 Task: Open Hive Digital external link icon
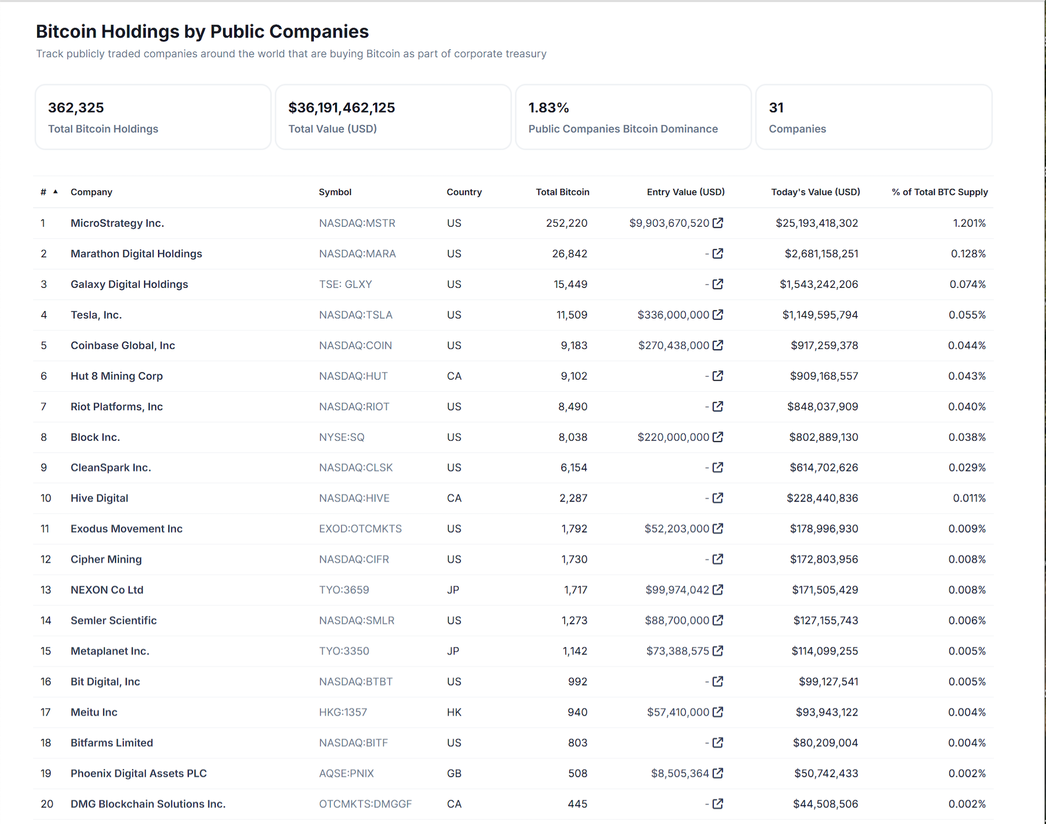coord(718,498)
